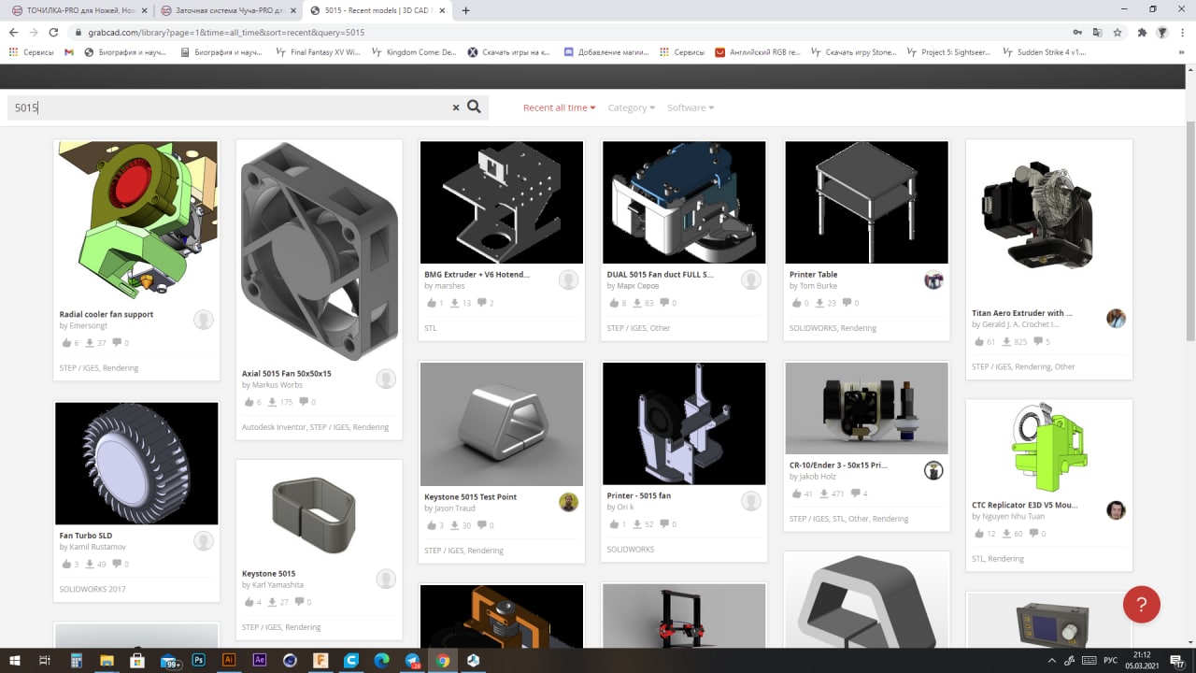Click author avatar on Radial cooler fan support
Viewport: 1196px width, 673px height.
pyautogui.click(x=204, y=320)
